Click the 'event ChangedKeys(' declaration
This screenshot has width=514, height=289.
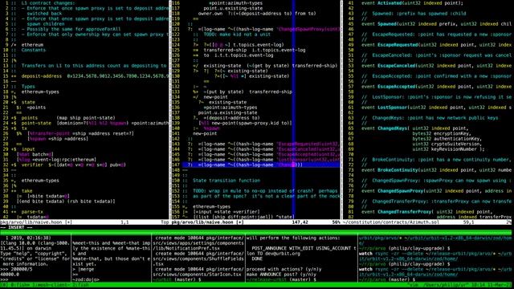(415, 128)
